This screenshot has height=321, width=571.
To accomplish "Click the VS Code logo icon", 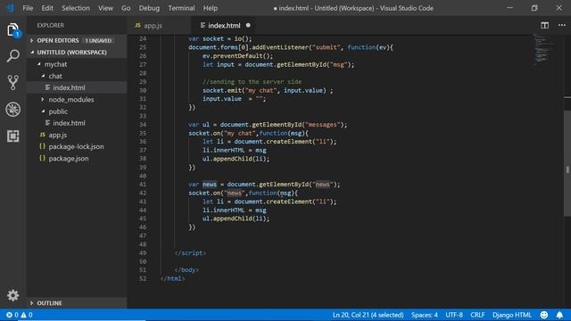I will click(x=10, y=8).
